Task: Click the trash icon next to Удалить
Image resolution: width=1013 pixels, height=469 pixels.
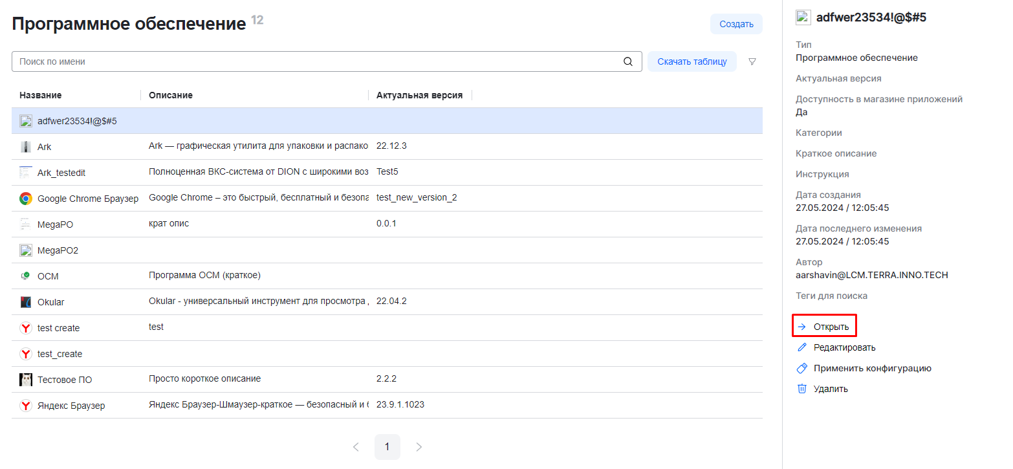Action: (802, 389)
